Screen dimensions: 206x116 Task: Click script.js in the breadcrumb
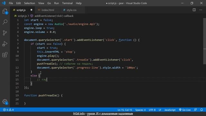pos(22,16)
